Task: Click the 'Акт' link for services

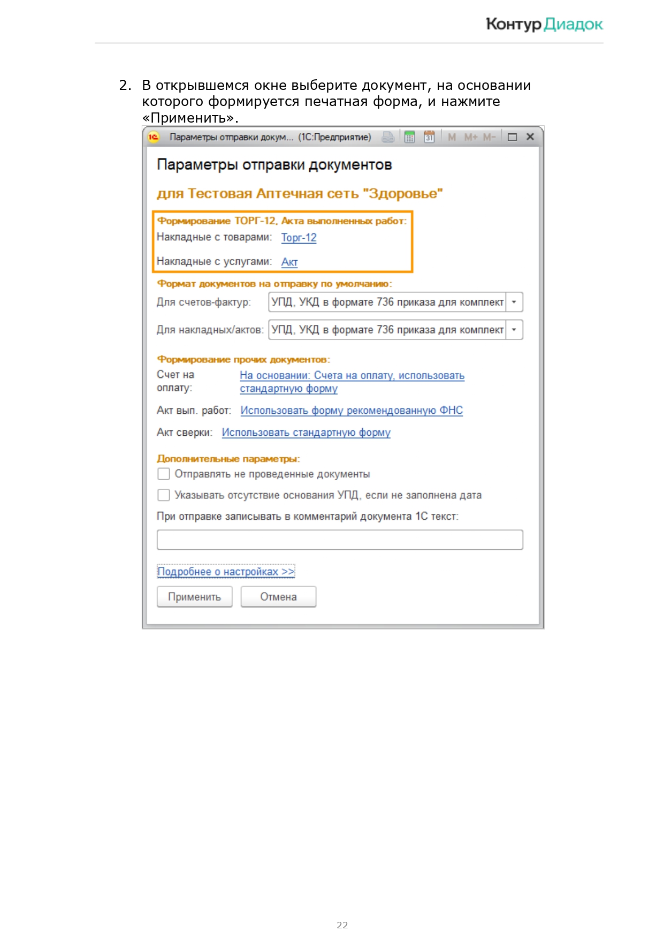Action: coord(289,262)
